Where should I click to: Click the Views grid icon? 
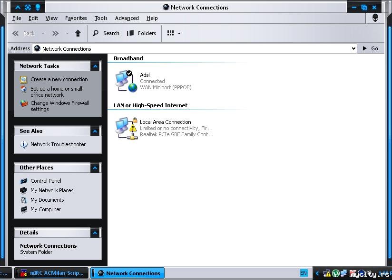pyautogui.click(x=170, y=33)
